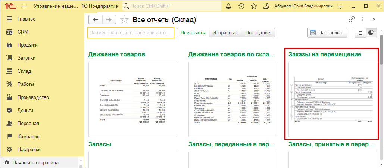384x168 pixels.
Task: Open the Работы section label
Action: click(x=25, y=84)
